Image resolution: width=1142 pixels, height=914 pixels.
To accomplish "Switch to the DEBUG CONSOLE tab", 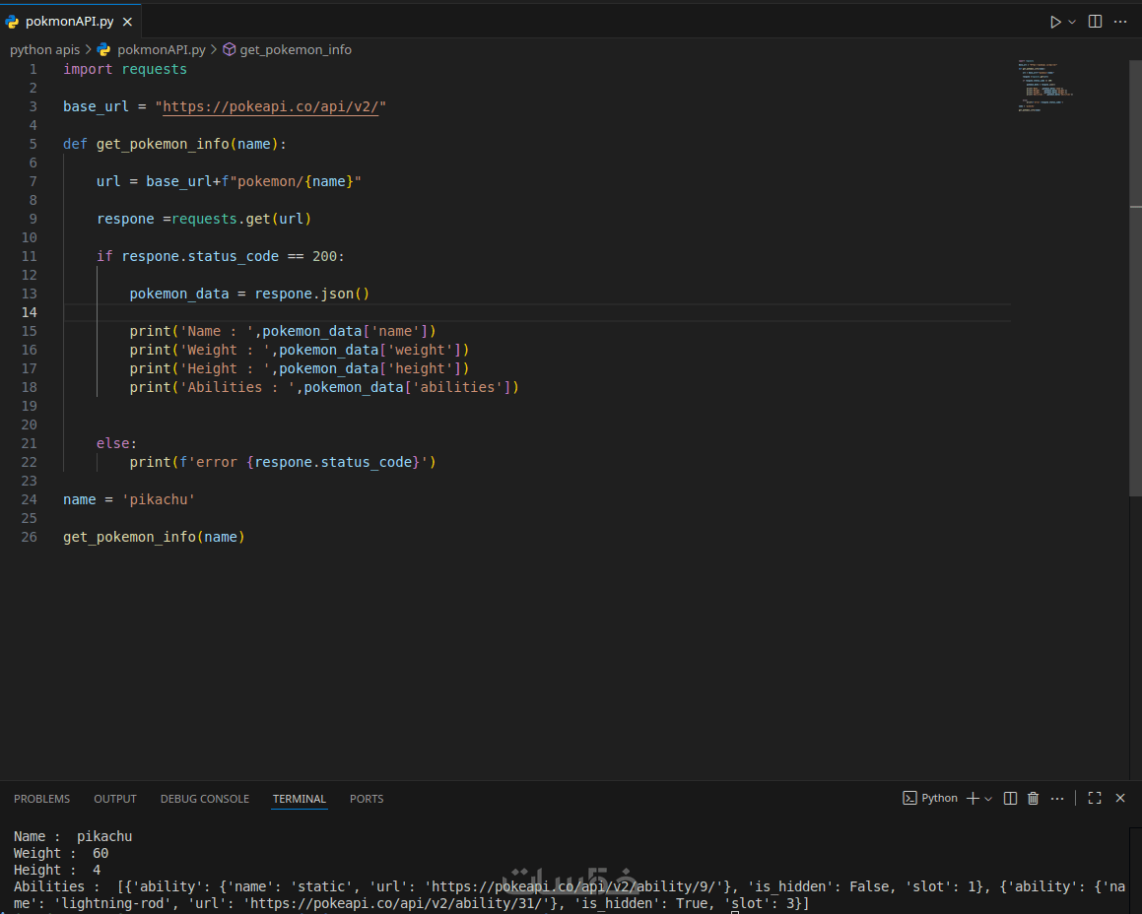I will [205, 799].
